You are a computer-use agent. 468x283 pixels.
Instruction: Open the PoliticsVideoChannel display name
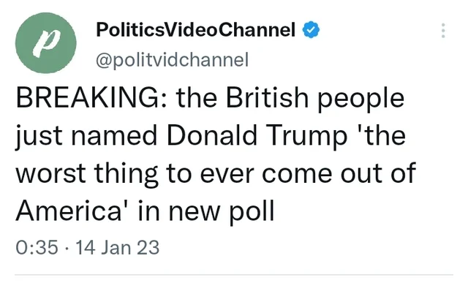coord(195,30)
